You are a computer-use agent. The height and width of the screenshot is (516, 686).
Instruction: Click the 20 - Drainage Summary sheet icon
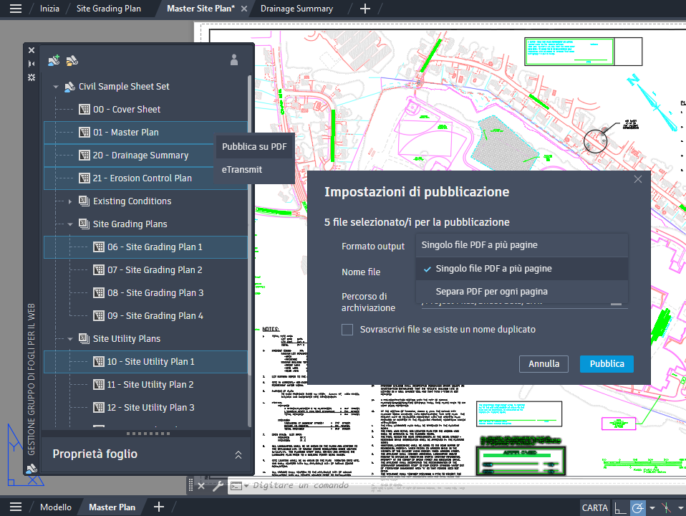(x=84, y=155)
